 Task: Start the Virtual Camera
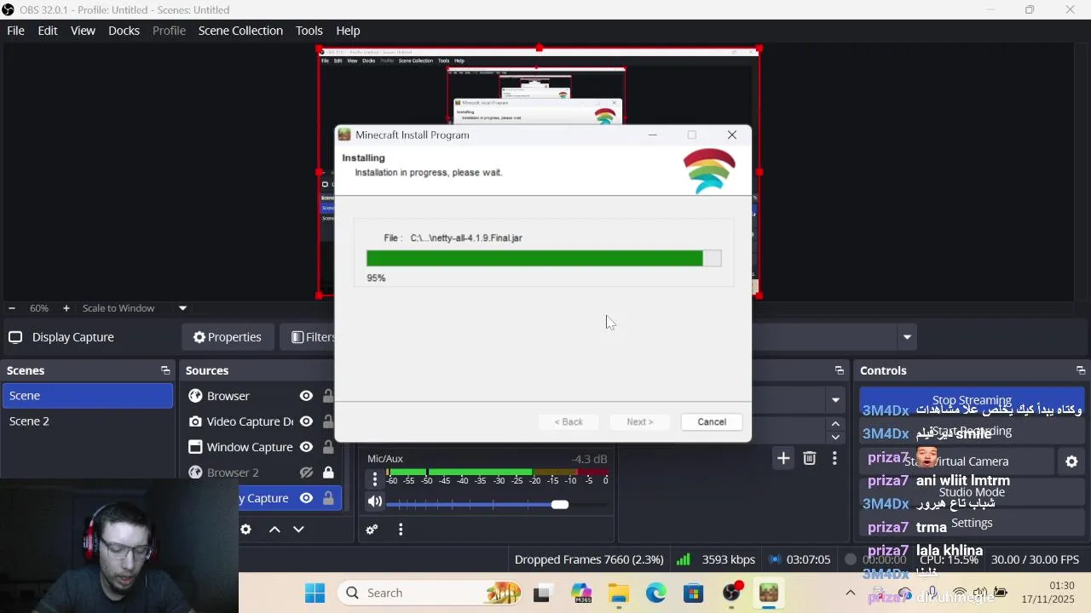pyautogui.click(x=957, y=461)
